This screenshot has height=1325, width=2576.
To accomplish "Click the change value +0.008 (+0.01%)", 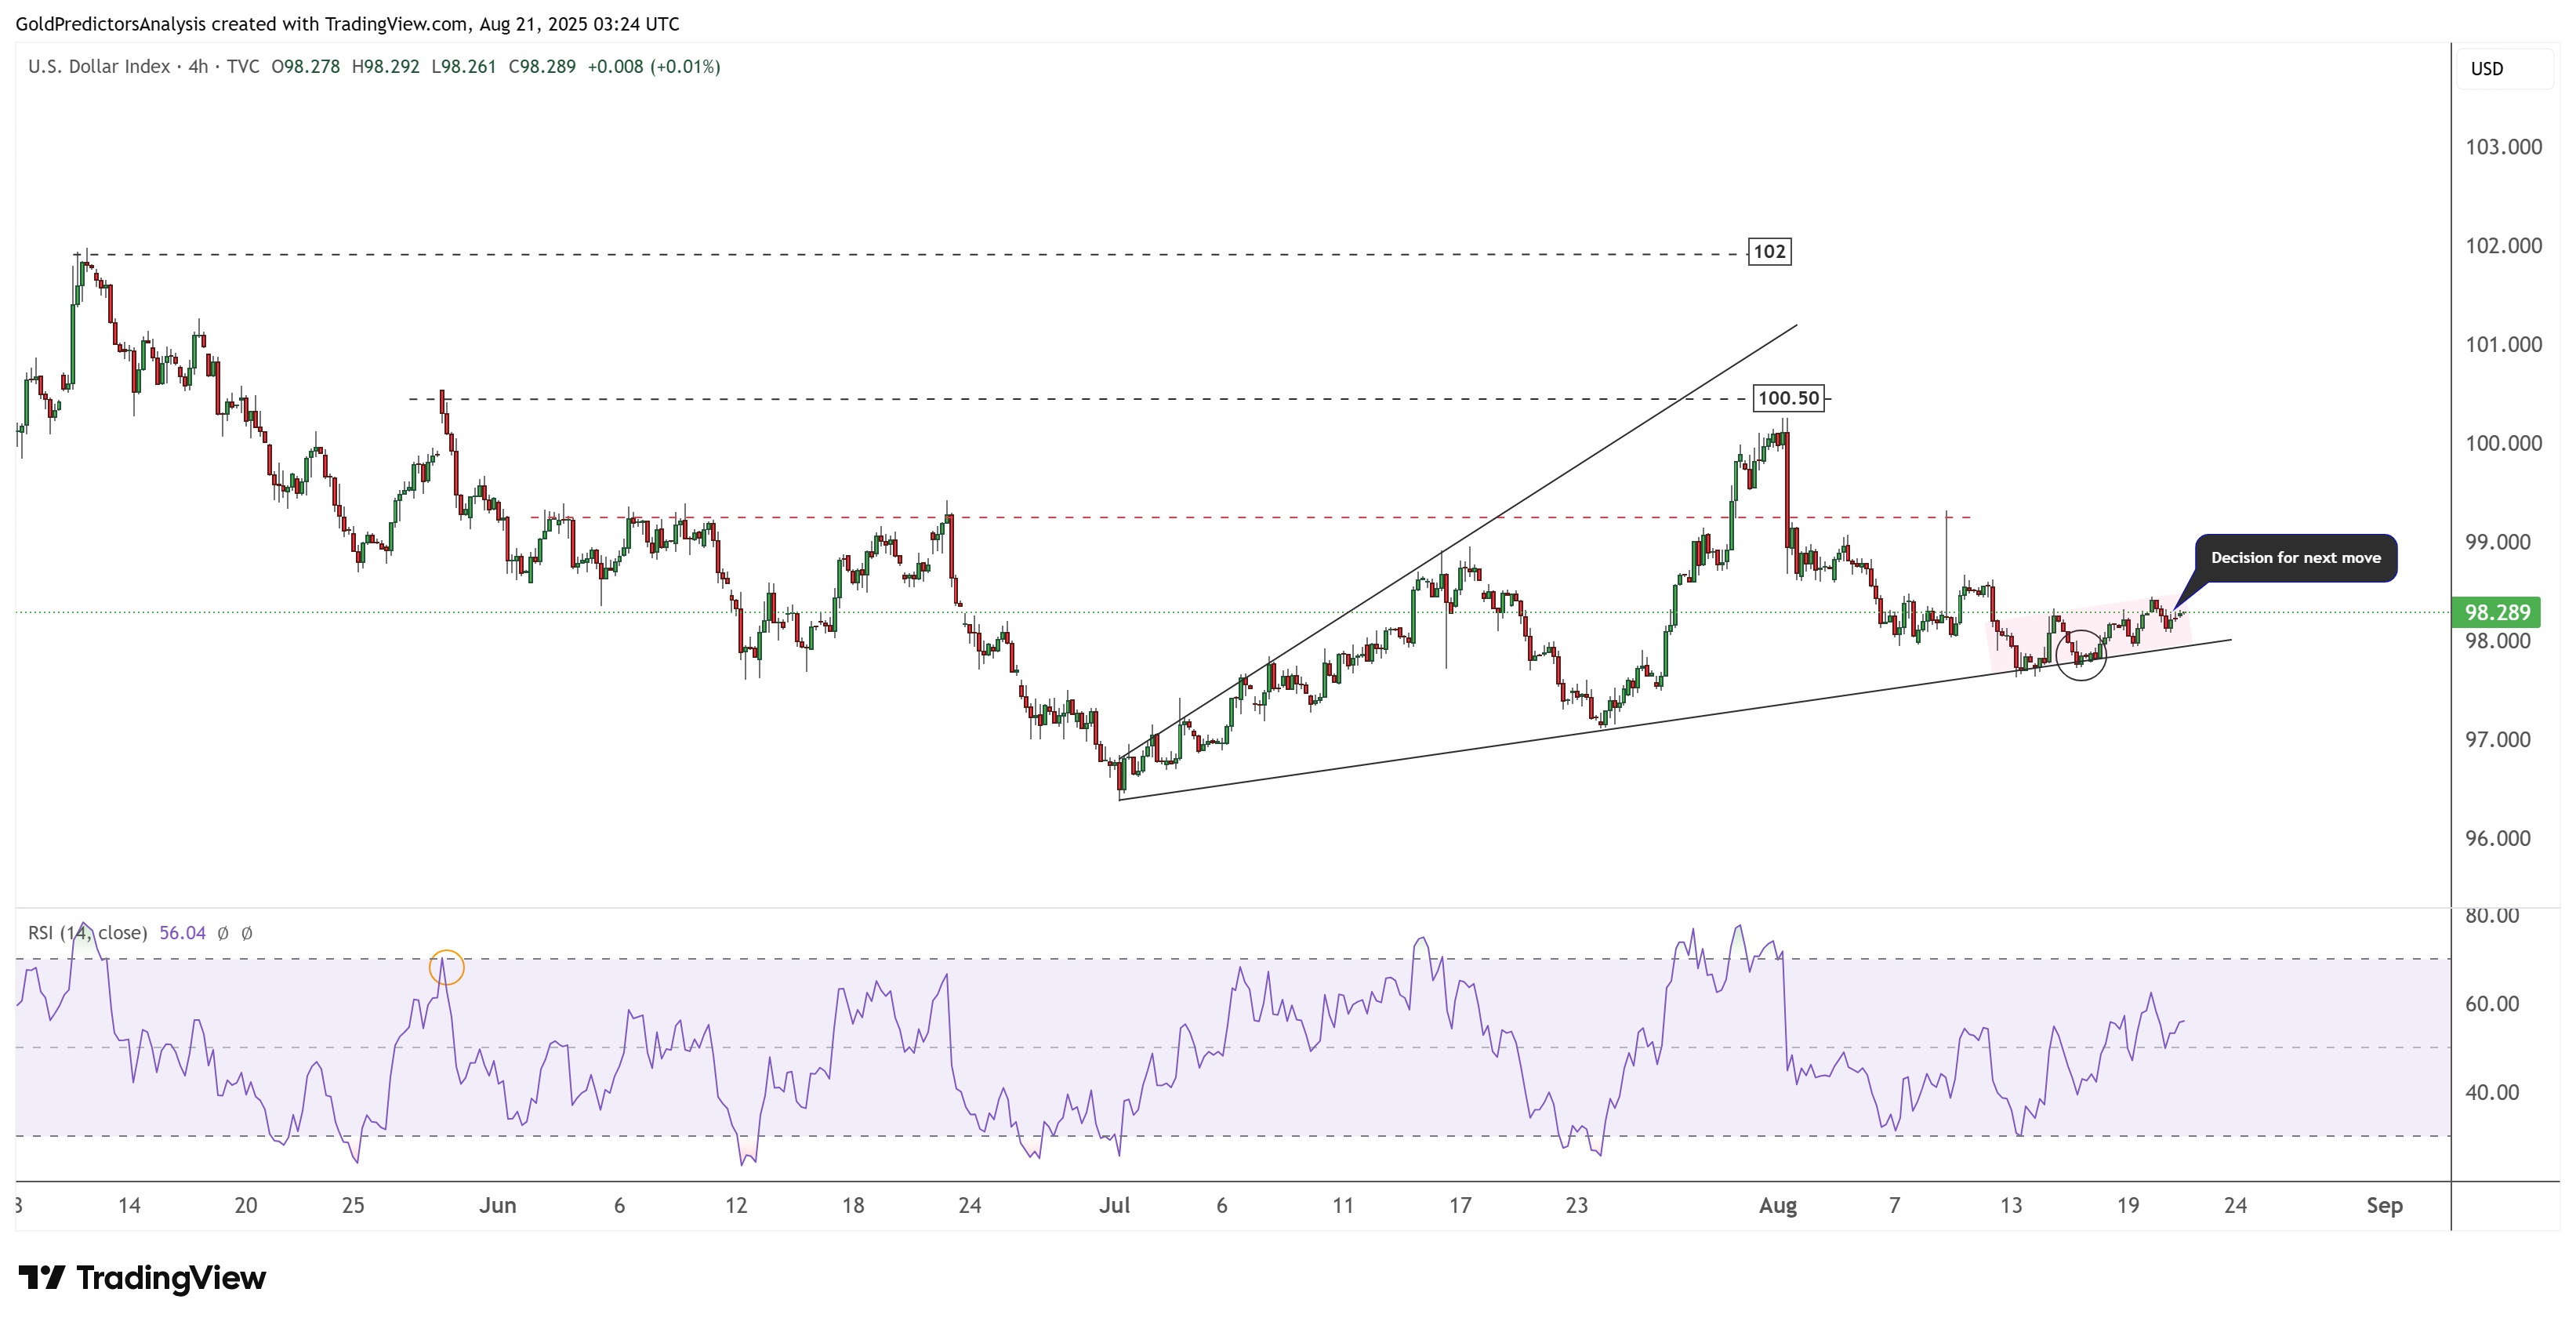I will coord(654,67).
